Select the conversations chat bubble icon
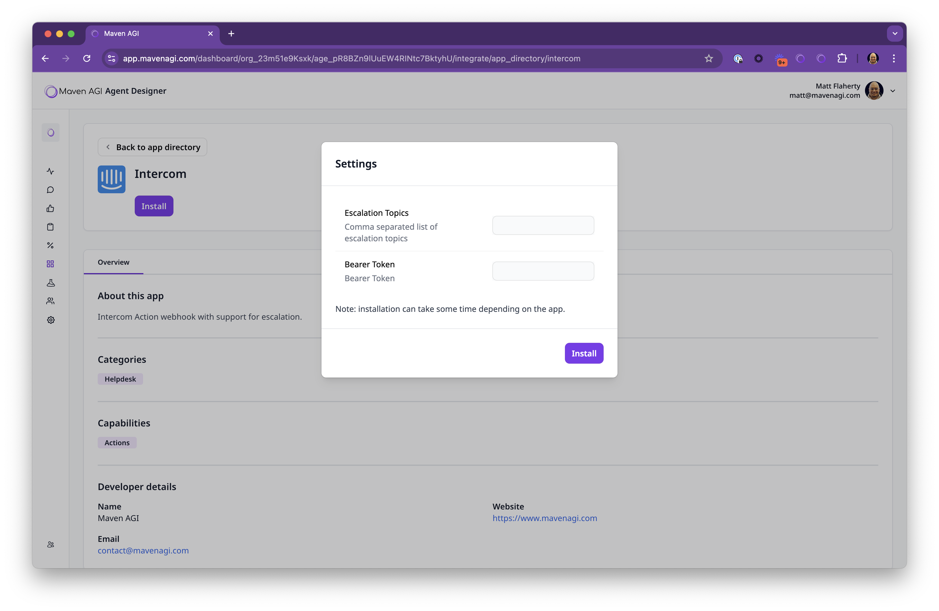The width and height of the screenshot is (939, 611). click(51, 189)
